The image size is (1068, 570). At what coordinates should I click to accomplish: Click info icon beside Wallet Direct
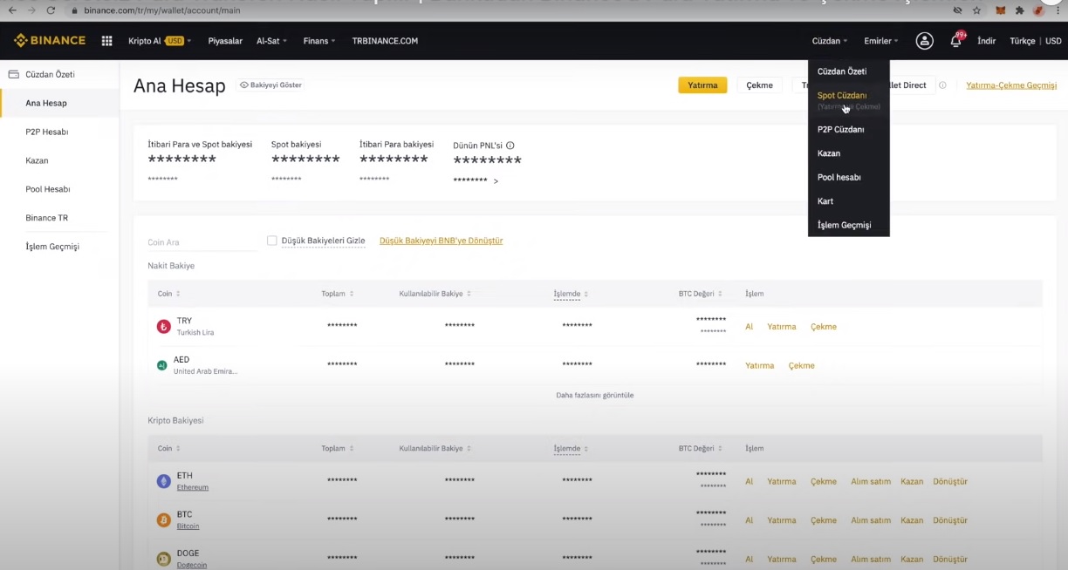(x=942, y=85)
